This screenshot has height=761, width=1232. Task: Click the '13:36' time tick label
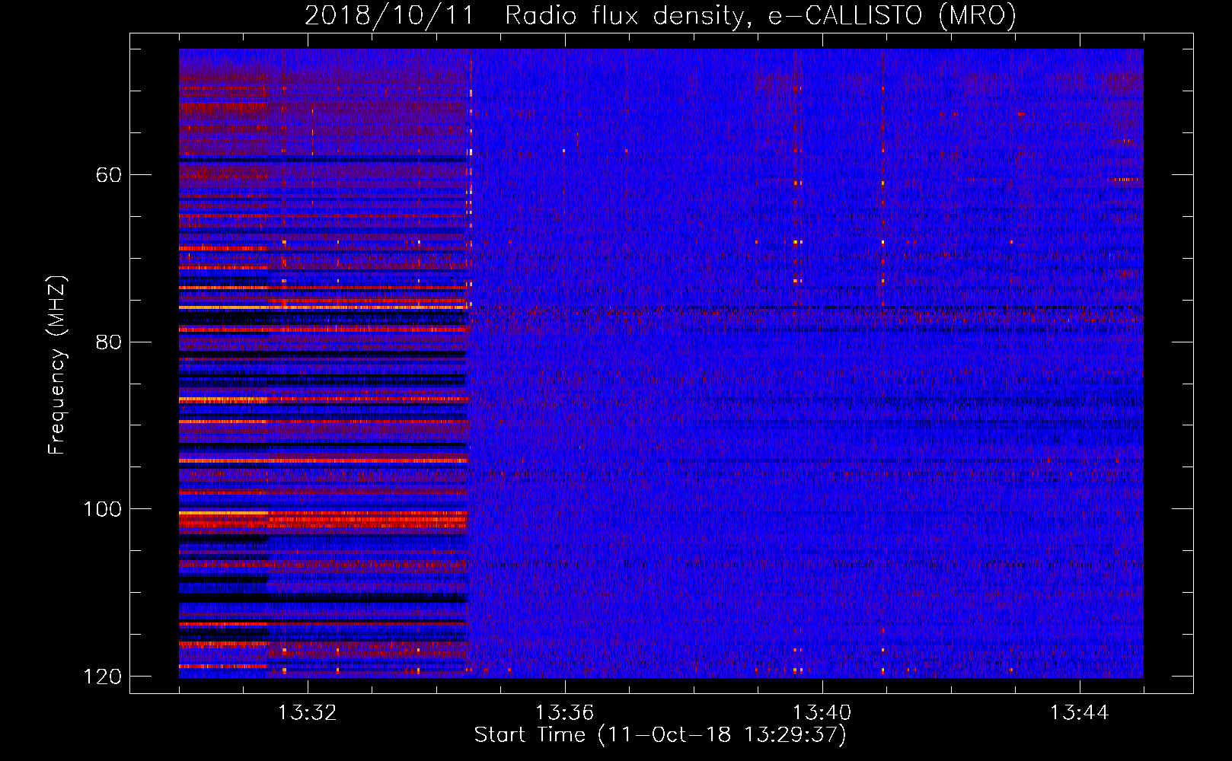[x=565, y=713]
